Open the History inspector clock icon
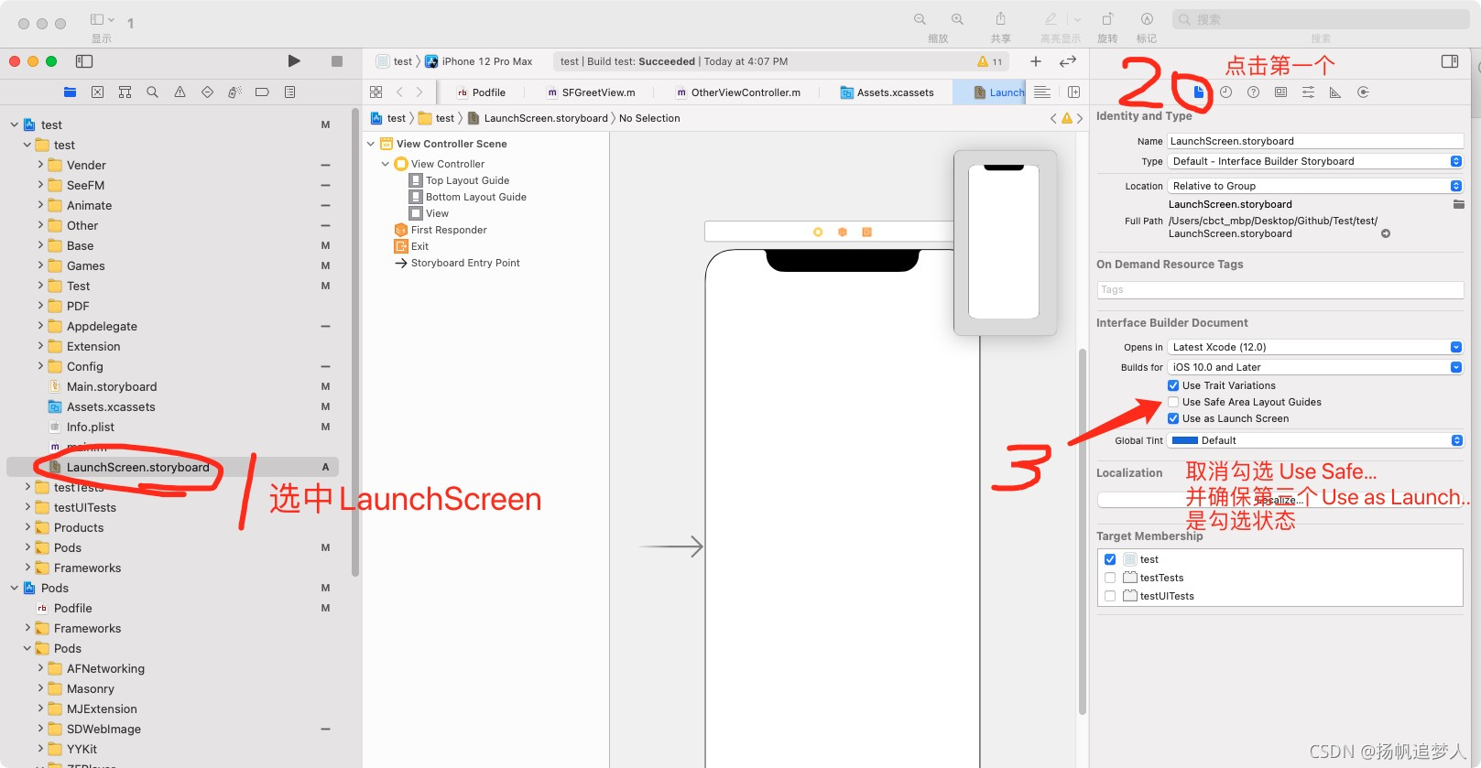The width and height of the screenshot is (1481, 768). click(1225, 92)
